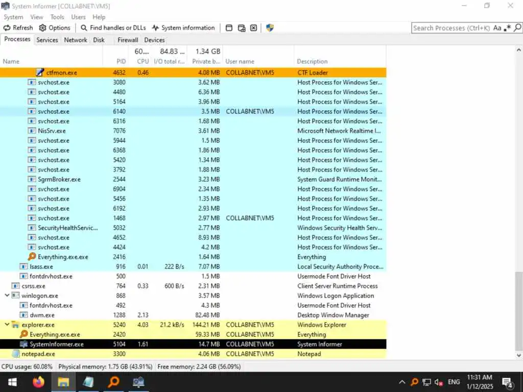Screen dimensions: 523x392
Task: Click the dwm.exe process icon
Action: point(23,314)
